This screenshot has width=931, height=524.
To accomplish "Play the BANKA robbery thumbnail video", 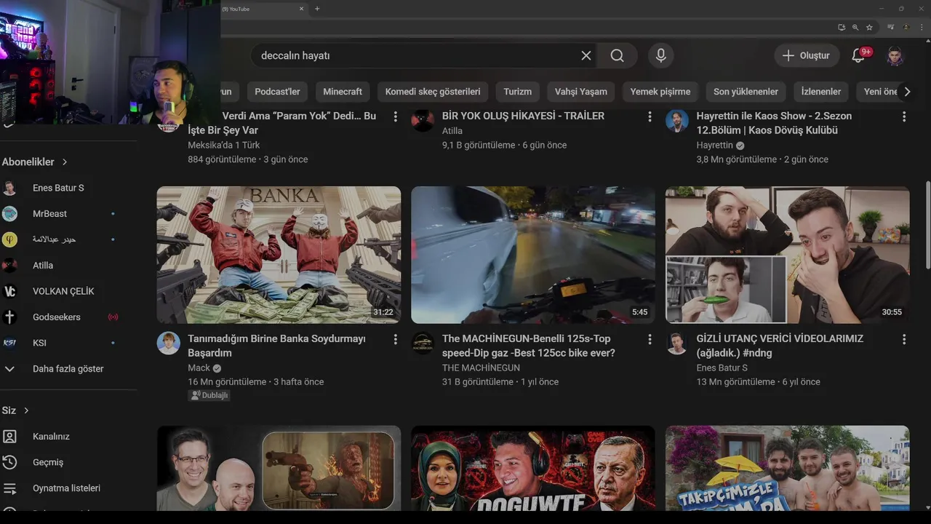I will [x=279, y=255].
